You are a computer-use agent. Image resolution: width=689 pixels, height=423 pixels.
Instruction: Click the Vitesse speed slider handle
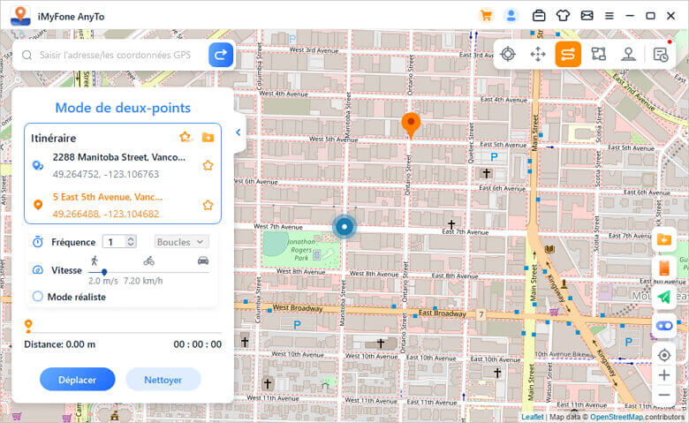104,272
